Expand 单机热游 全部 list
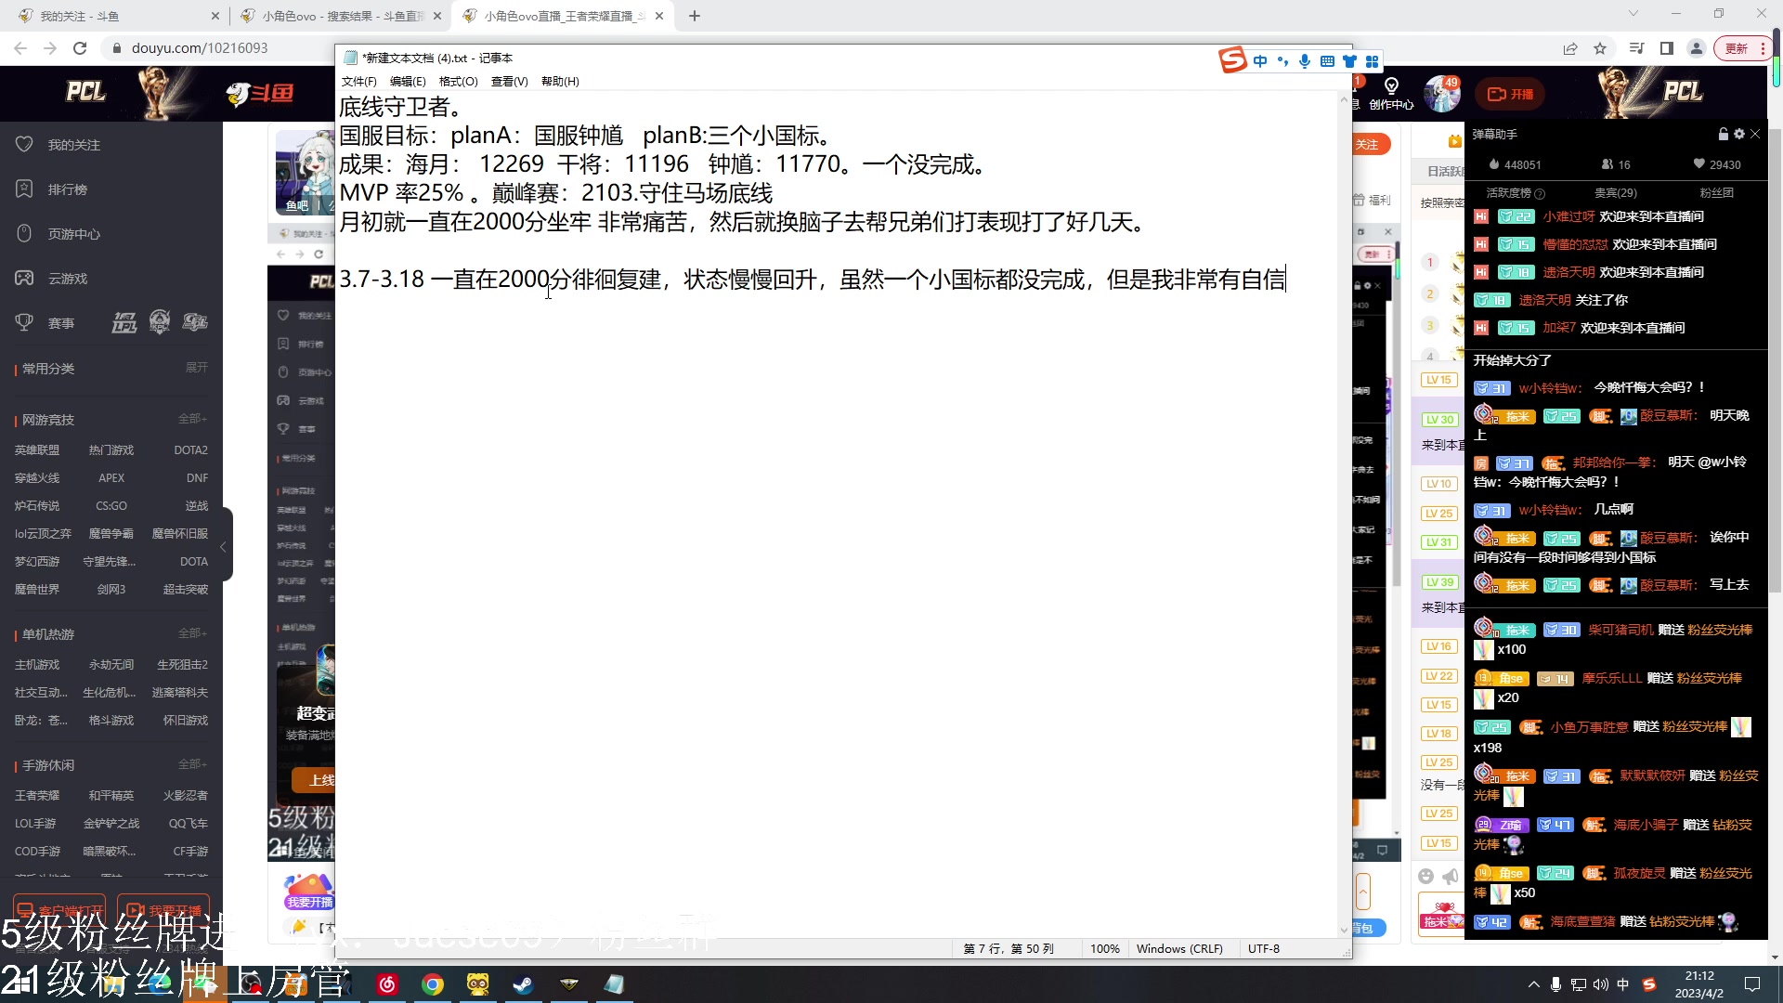1783x1003 pixels. coord(192,633)
